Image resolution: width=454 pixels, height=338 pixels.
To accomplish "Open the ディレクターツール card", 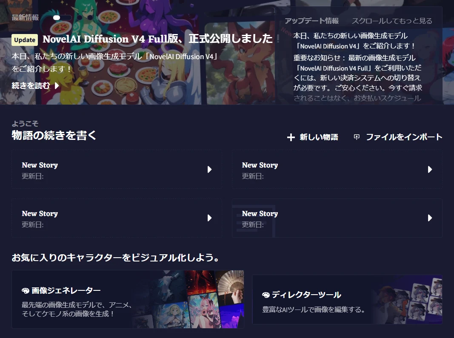I will tap(347, 299).
